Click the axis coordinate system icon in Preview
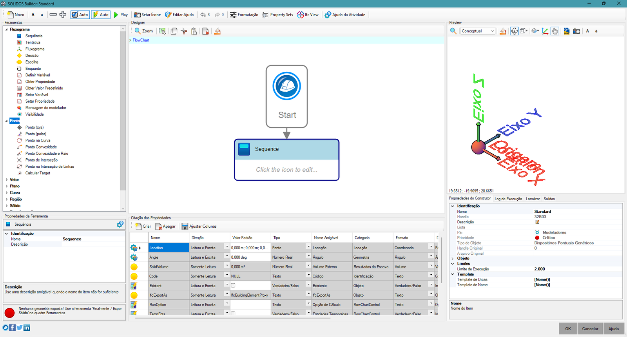 click(545, 31)
